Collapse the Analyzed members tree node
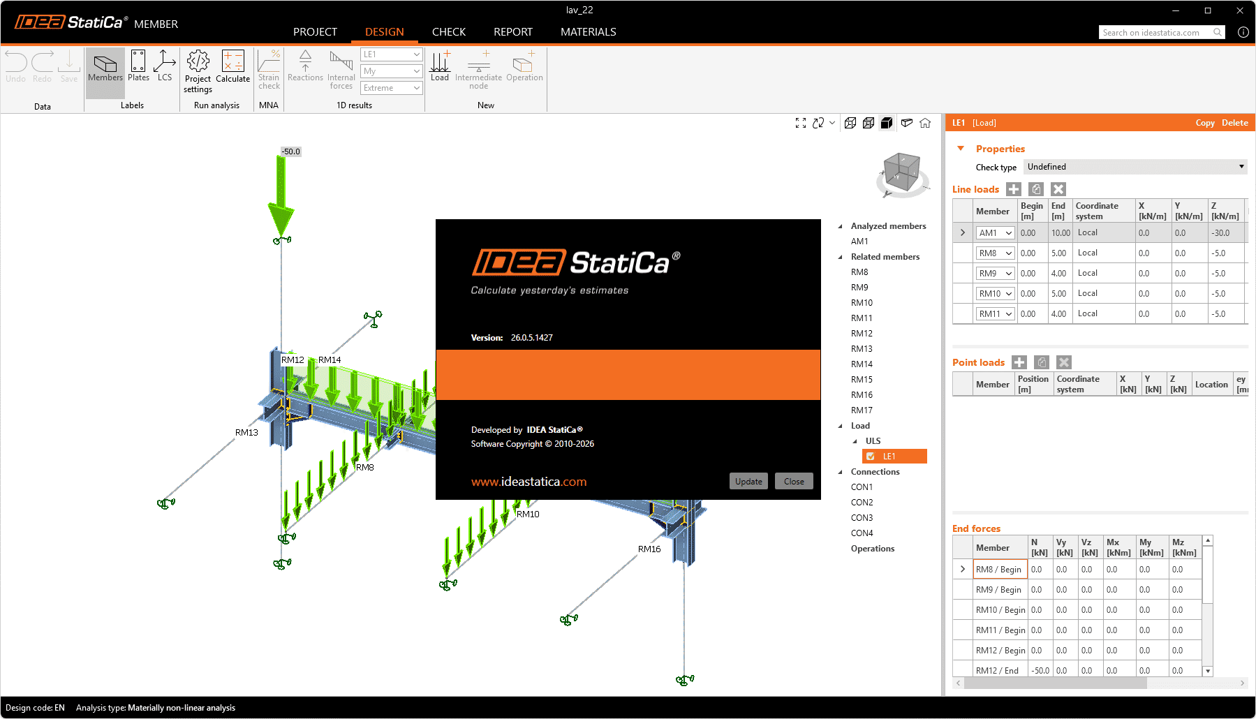Image resolution: width=1256 pixels, height=719 pixels. point(841,226)
